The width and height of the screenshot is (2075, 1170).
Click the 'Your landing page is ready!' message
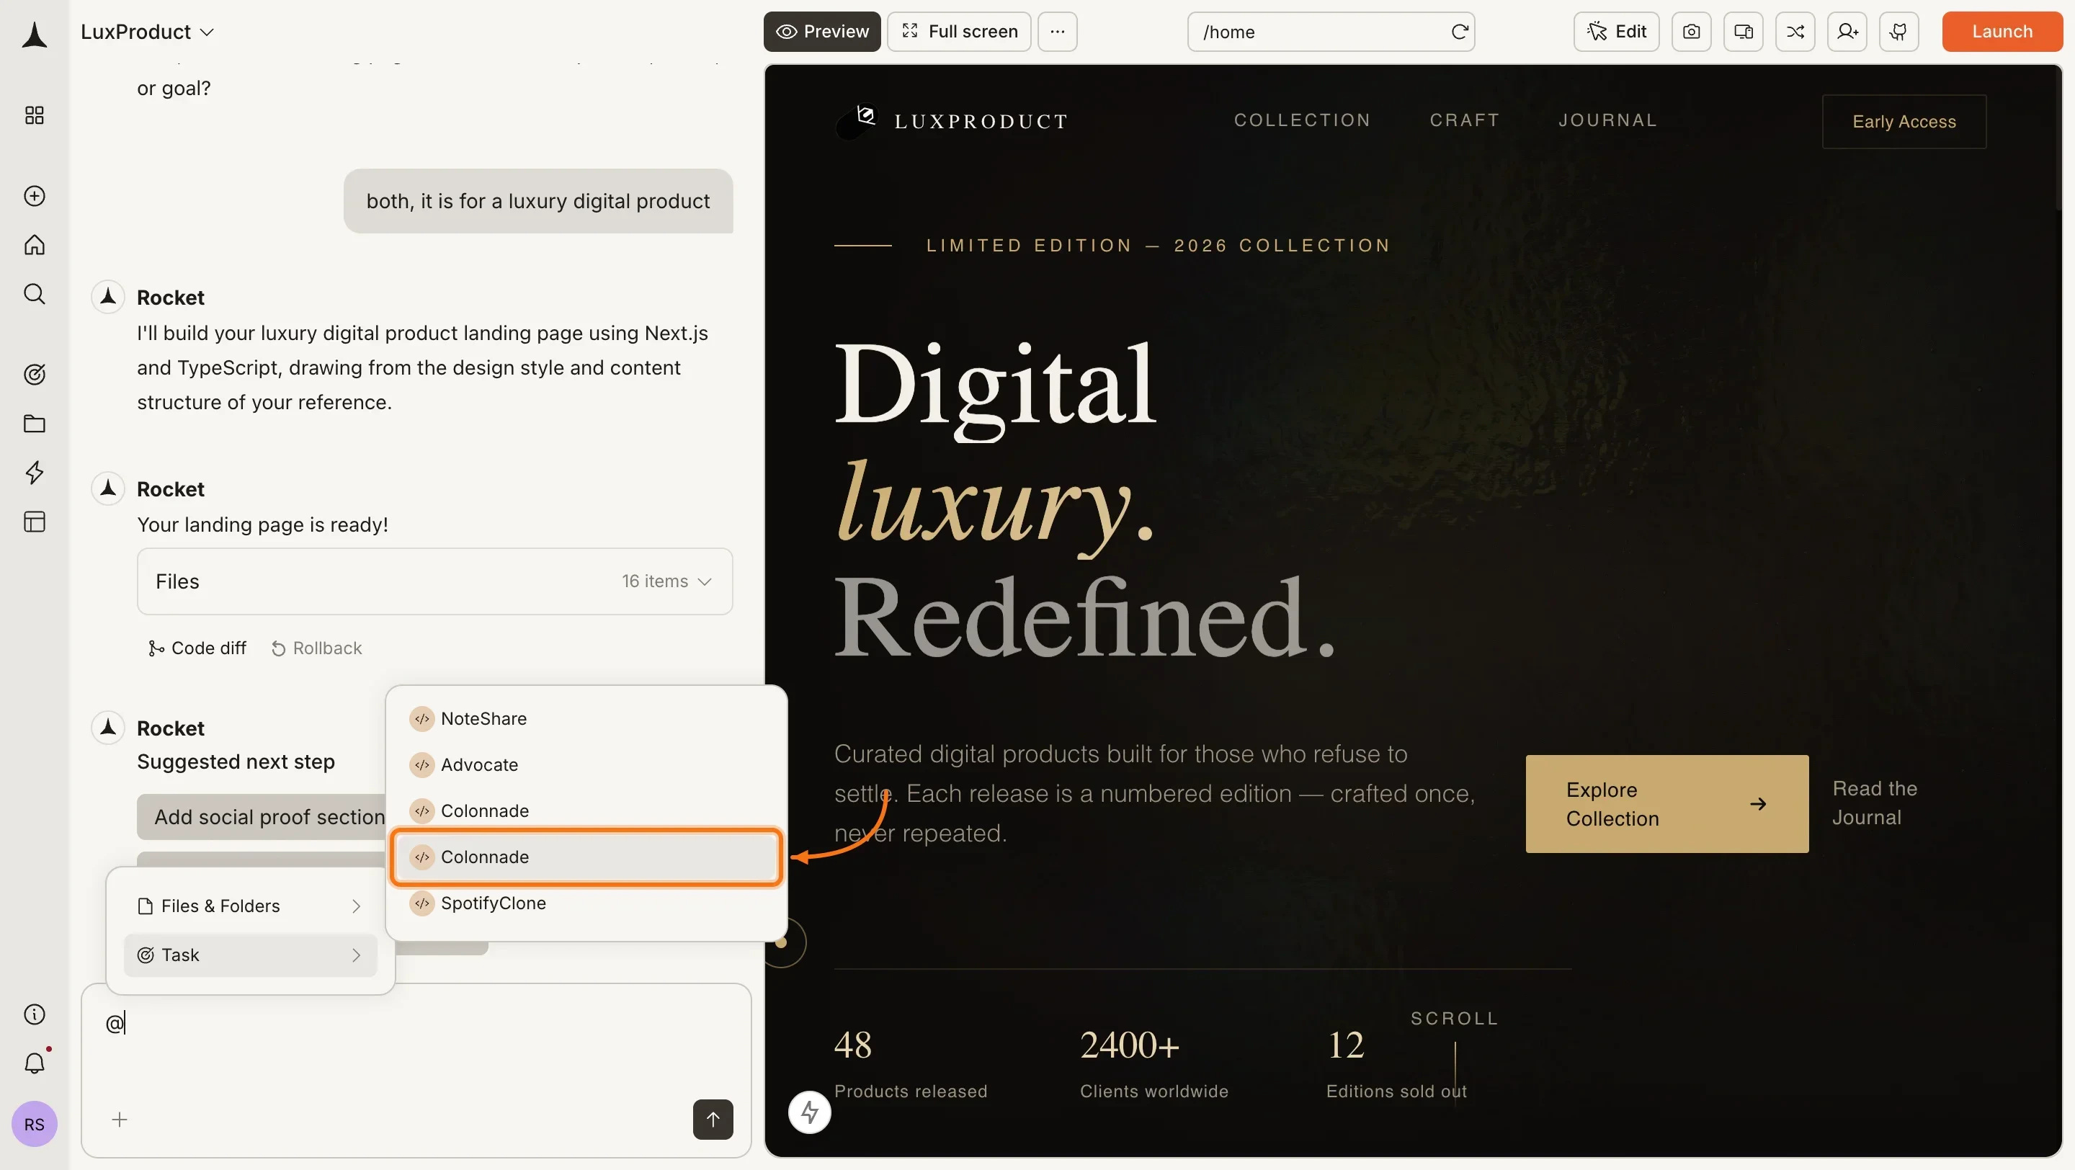pos(262,525)
